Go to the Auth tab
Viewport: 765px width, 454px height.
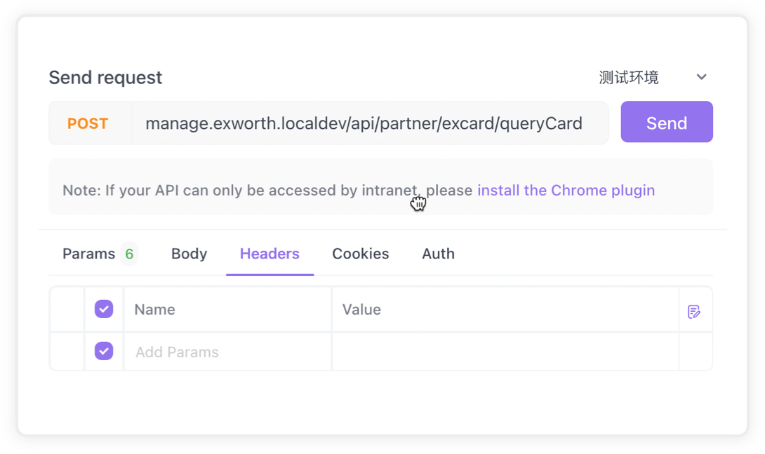pyautogui.click(x=438, y=254)
